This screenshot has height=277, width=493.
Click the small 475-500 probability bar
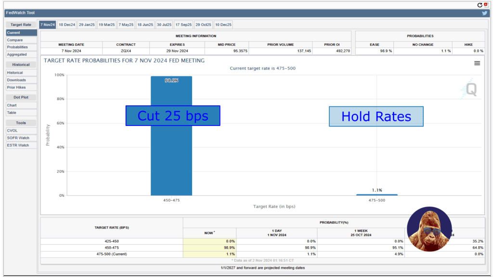[x=376, y=195]
